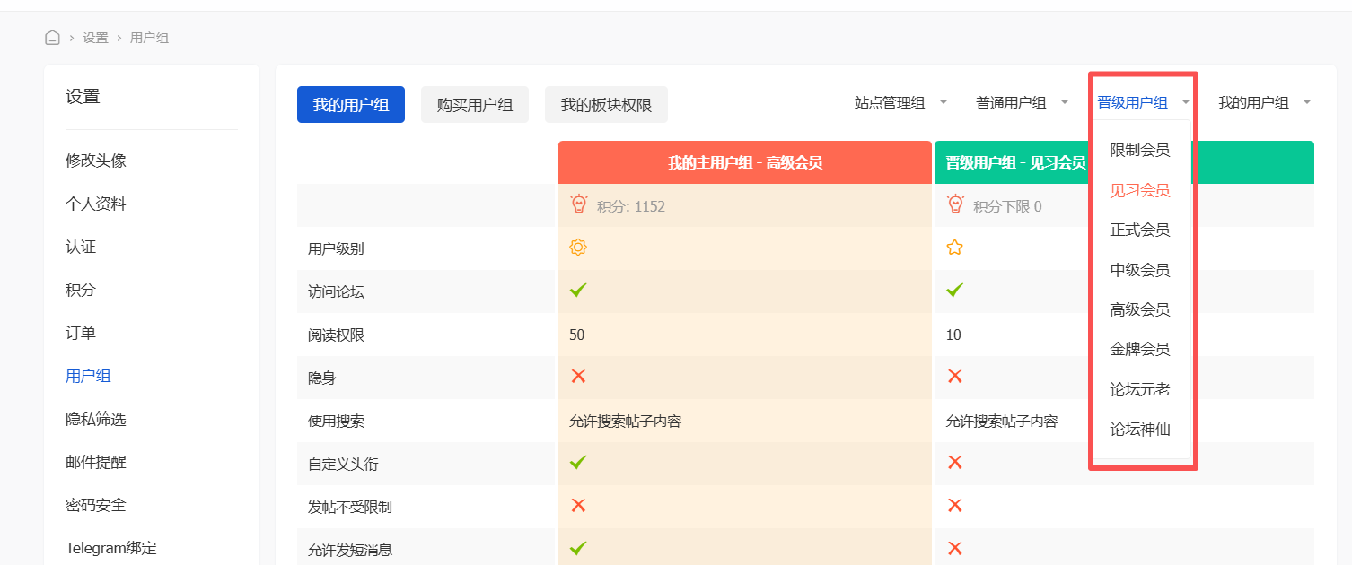Screen dimensions: 1352x565
Task: Click the green check in 允许发短消息 row
Action: click(x=578, y=547)
